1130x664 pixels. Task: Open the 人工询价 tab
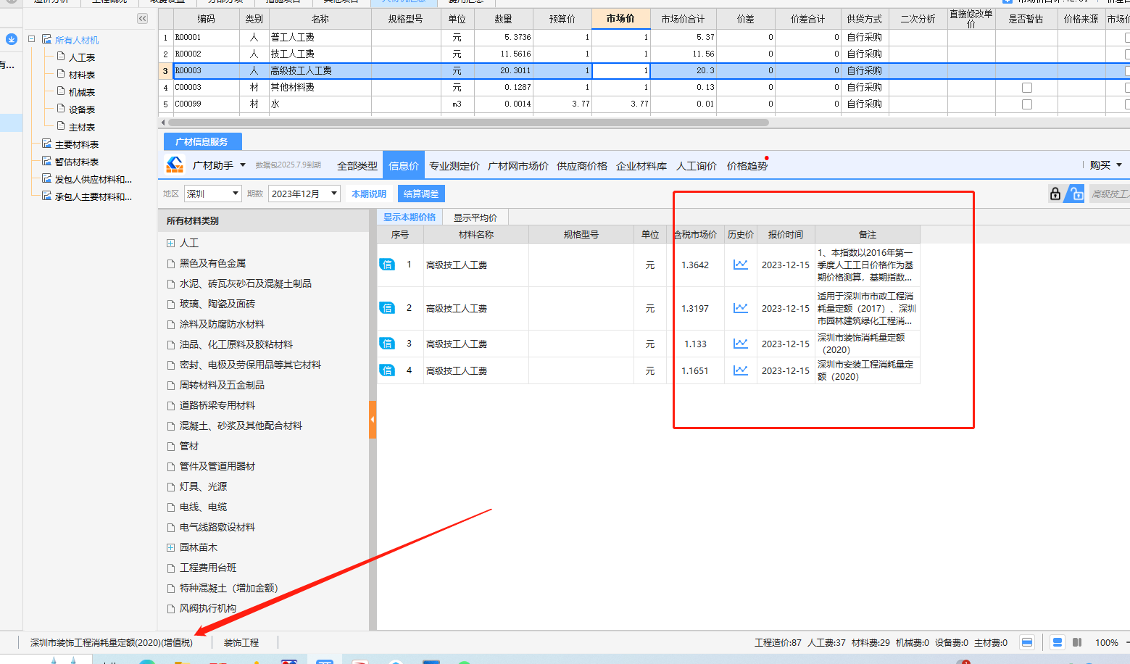pos(697,166)
